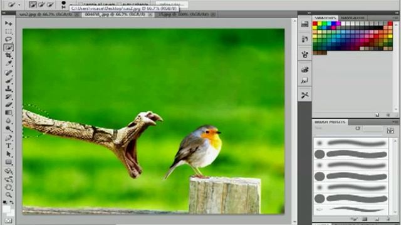This screenshot has height=225, width=401.
Task: Toggle Quick Mask mode
Action: [x=8, y=221]
